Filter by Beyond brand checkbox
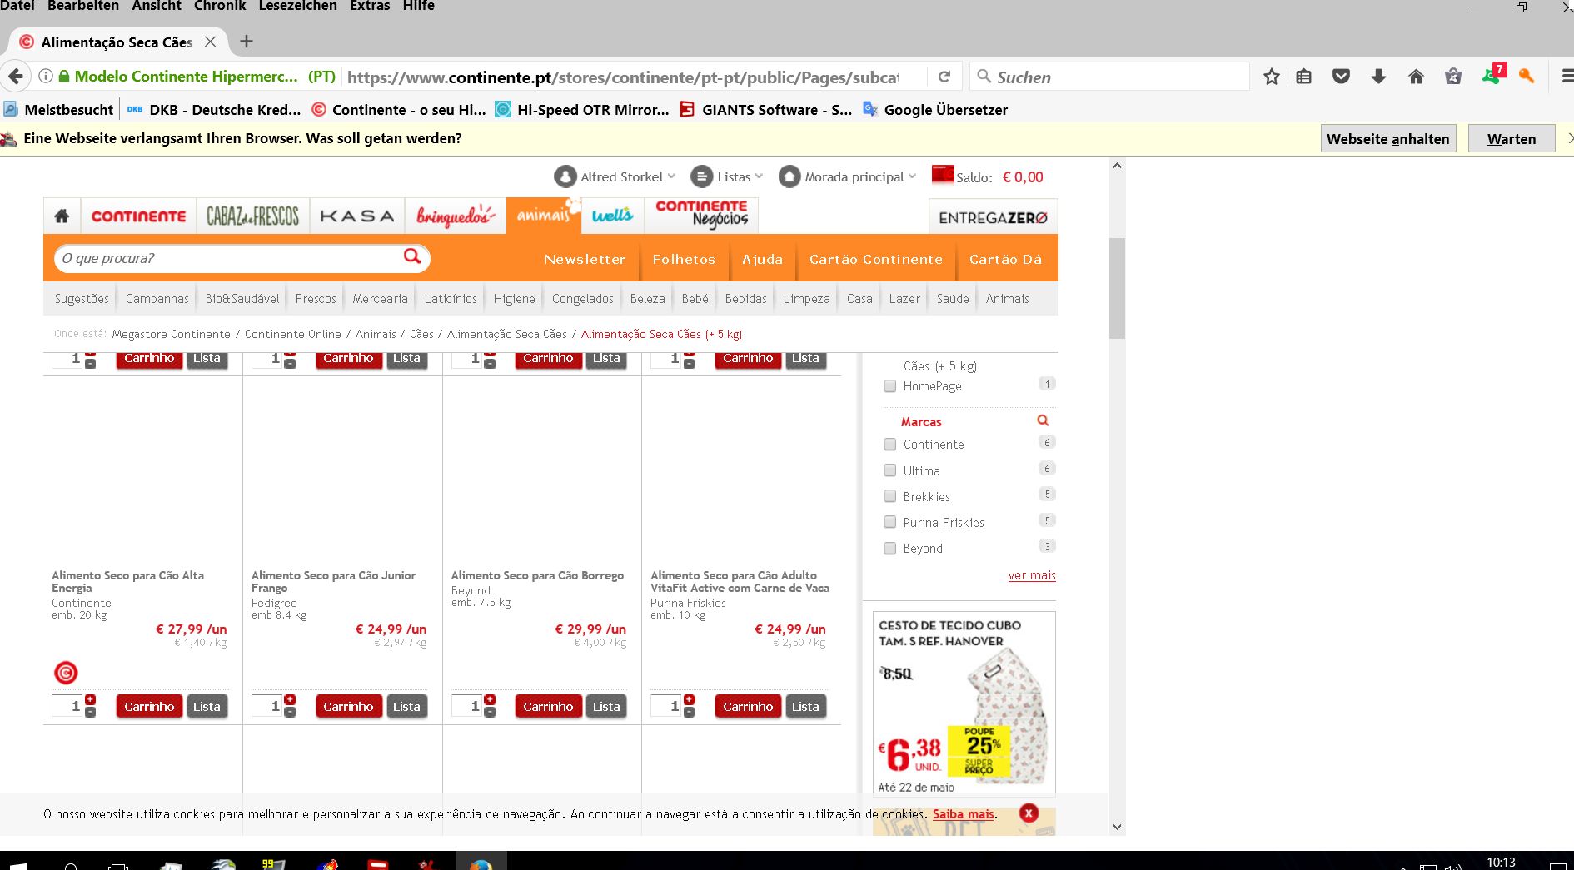1574x870 pixels. point(889,549)
